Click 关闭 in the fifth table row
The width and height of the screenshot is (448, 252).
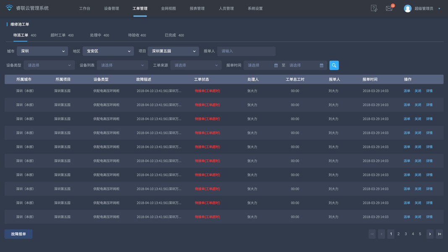coord(418,147)
